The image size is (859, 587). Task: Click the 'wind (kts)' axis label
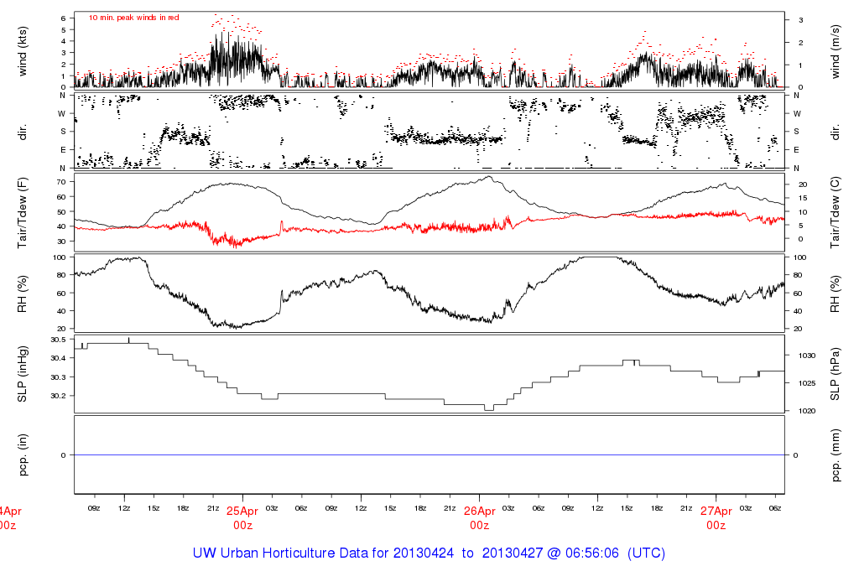[23, 51]
